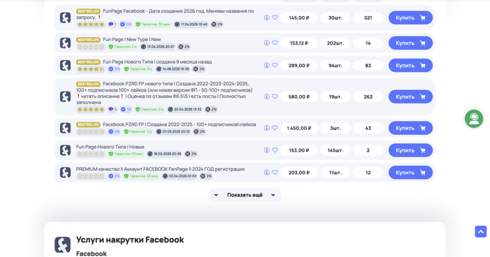490x257 pixels.
Task: Click star rating of FunPage 2026 listing
Action: click(x=90, y=24)
